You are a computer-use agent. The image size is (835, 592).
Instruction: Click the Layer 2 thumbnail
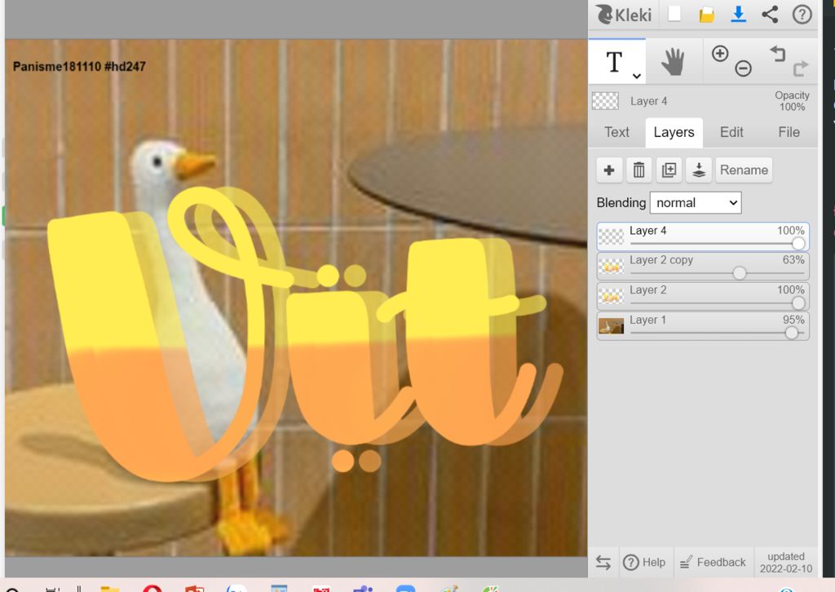pos(611,296)
